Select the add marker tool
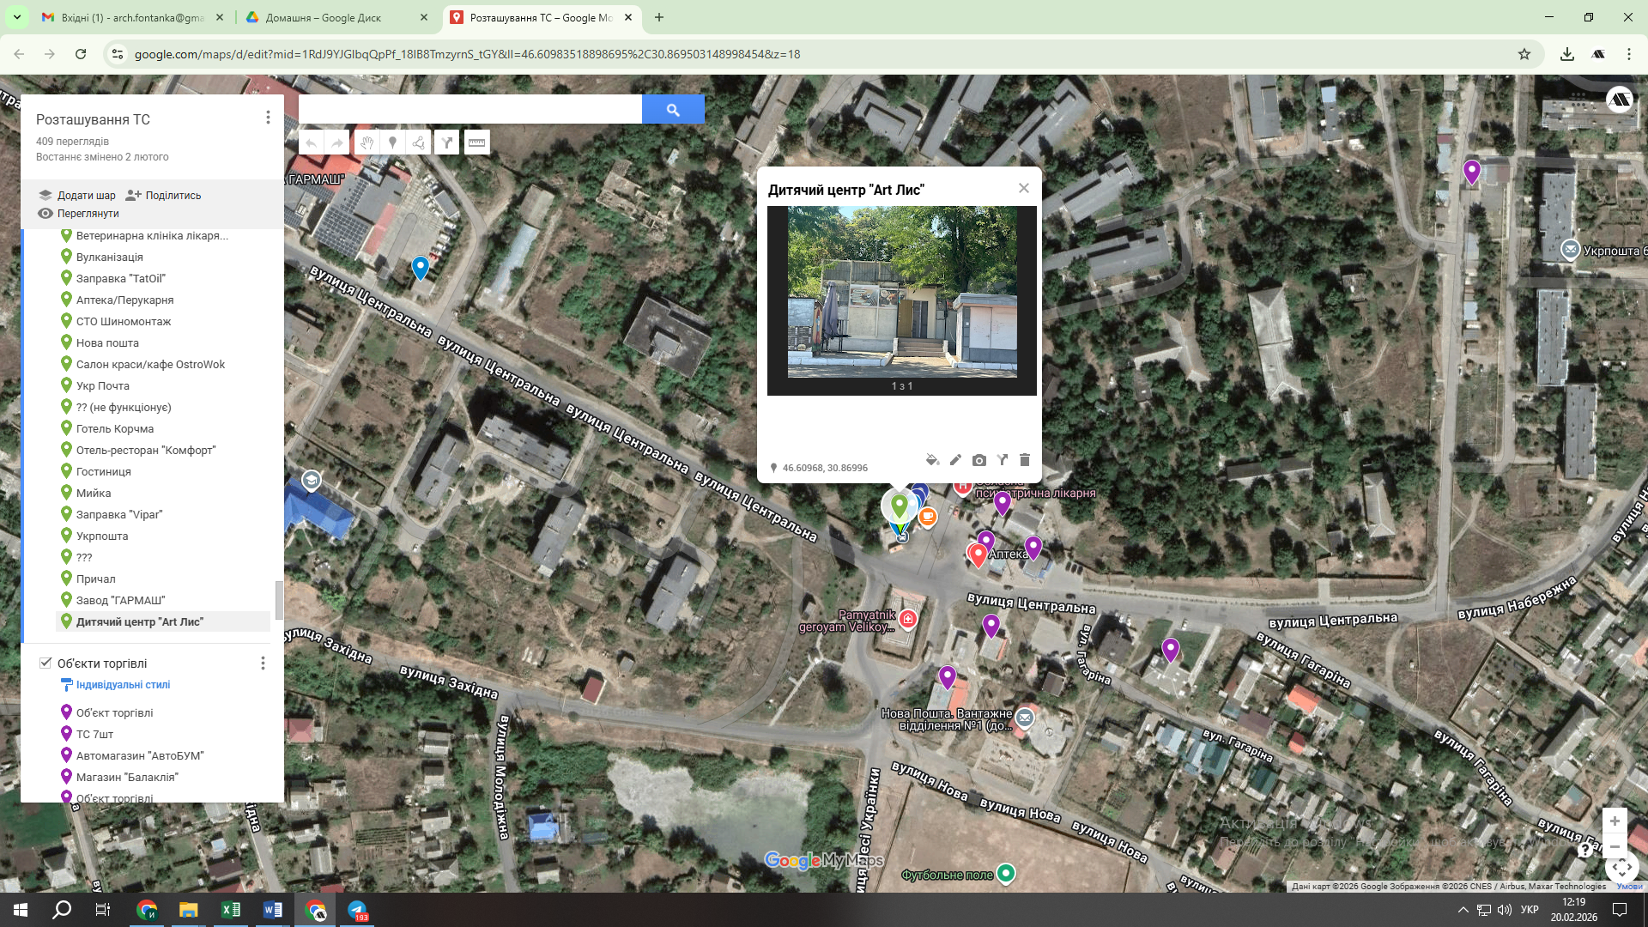Viewport: 1648px width, 927px height. pyautogui.click(x=392, y=142)
